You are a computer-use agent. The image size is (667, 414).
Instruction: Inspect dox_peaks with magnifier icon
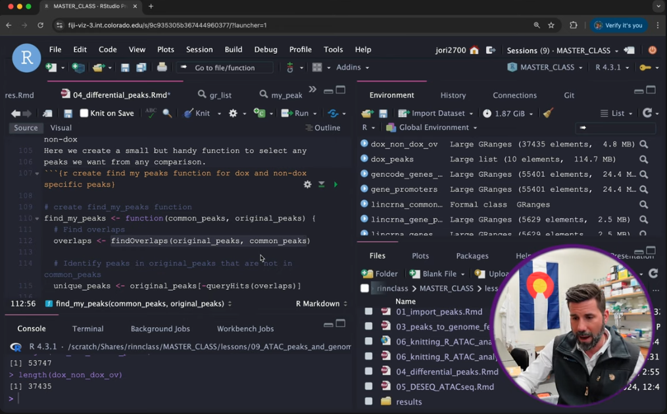[643, 160]
